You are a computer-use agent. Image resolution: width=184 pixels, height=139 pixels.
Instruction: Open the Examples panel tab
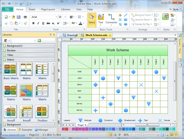(25, 130)
